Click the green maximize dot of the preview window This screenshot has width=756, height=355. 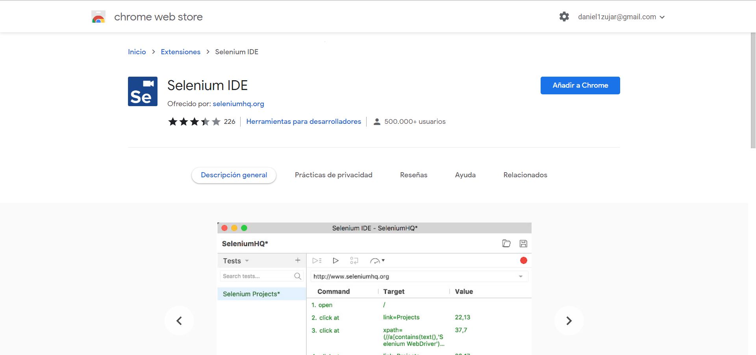click(x=244, y=228)
